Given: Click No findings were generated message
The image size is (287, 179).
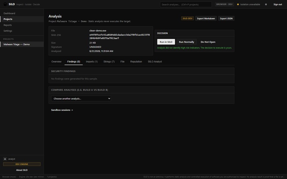Looking at the screenshot, I should click(x=74, y=79).
